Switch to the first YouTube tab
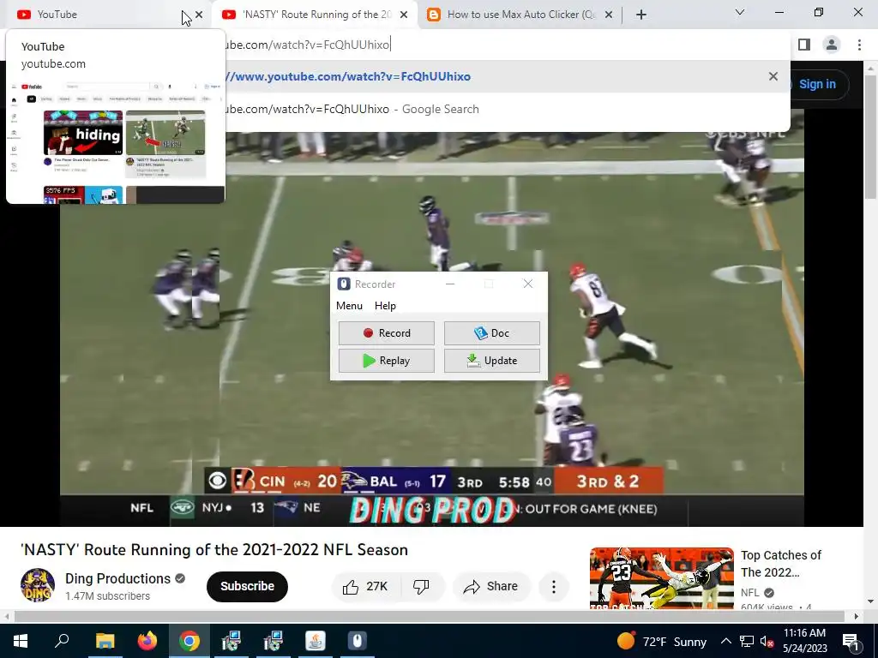The image size is (878, 658). coord(101,15)
